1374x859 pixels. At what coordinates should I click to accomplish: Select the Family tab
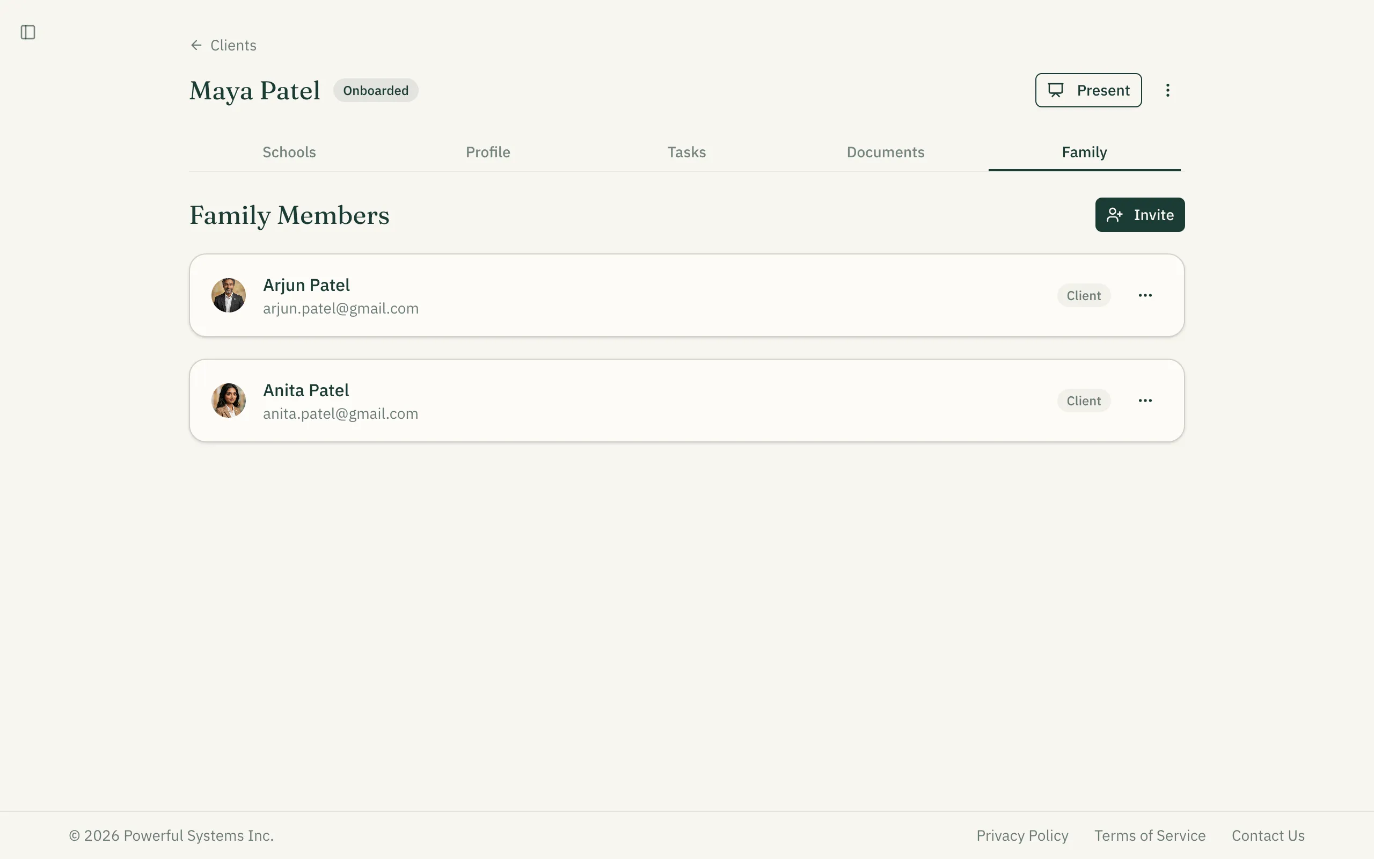[1084, 152]
